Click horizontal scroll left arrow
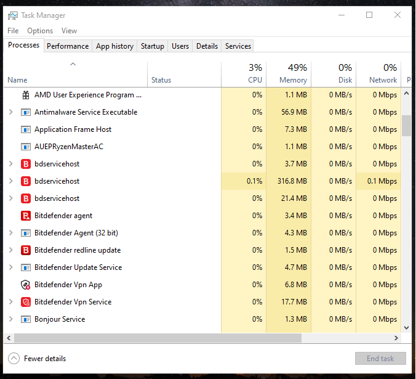Viewport: 416px width, 379px height. pyautogui.click(x=9, y=338)
